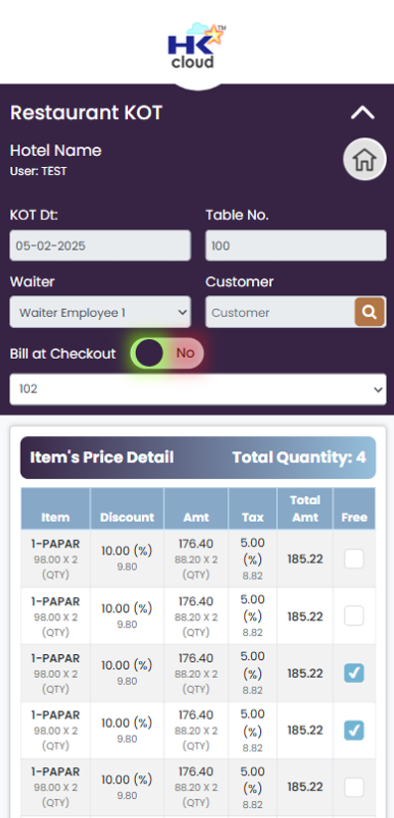Open the 102 room dropdown

click(x=198, y=389)
